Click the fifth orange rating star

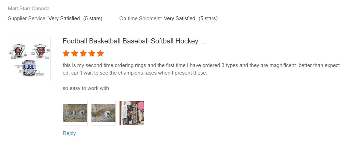(x=100, y=53)
